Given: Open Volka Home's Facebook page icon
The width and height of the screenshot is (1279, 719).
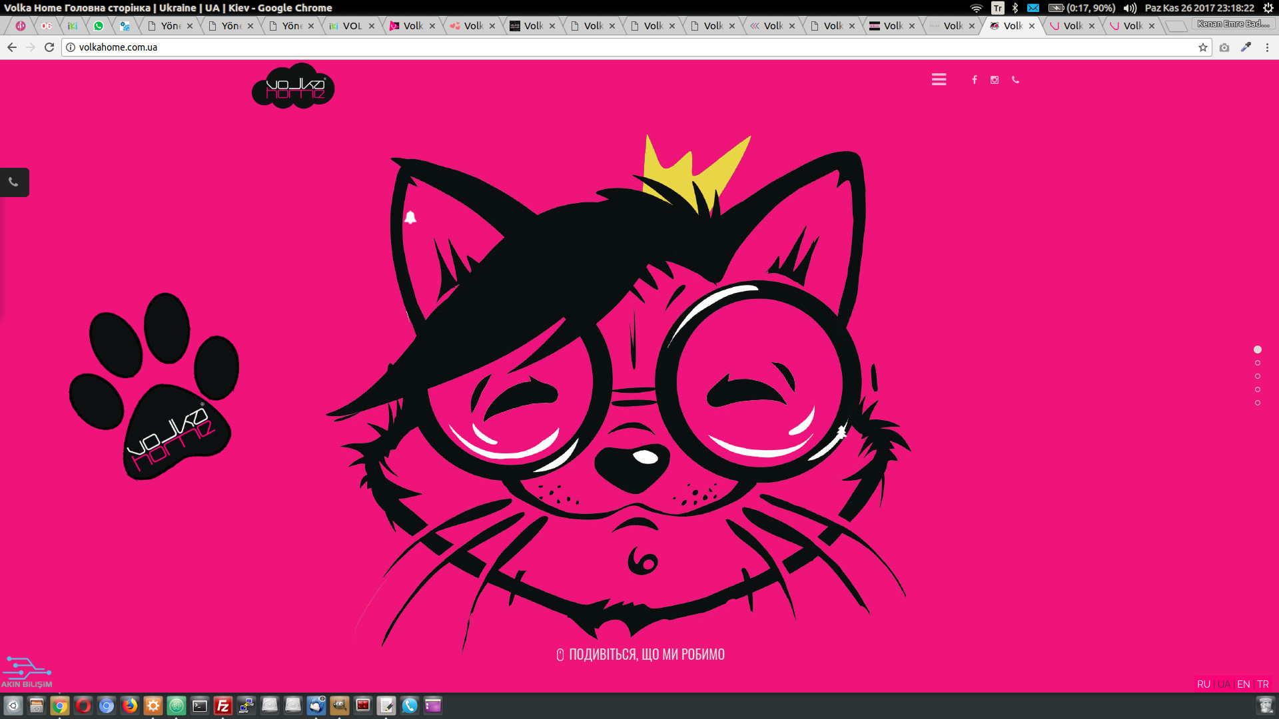Looking at the screenshot, I should pos(974,80).
